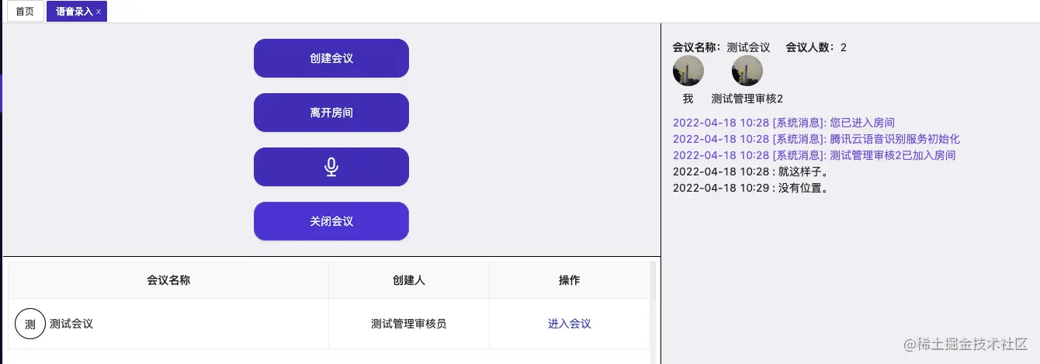The height and width of the screenshot is (364, 1040).
Task: Click the 关闭会议 button
Action: click(331, 221)
